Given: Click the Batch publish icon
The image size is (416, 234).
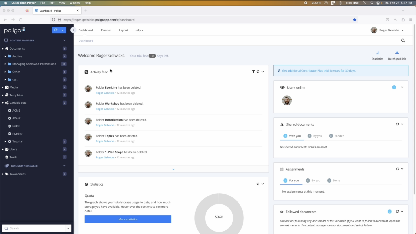Looking at the screenshot, I should pyautogui.click(x=397, y=53).
